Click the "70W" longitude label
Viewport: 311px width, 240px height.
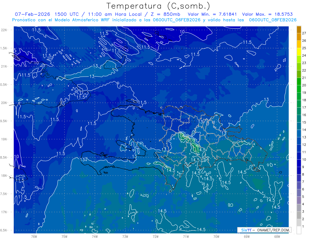(x=216, y=237)
